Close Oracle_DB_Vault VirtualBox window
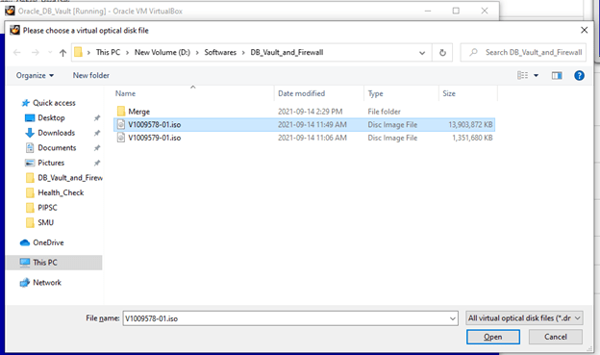 click(x=485, y=11)
